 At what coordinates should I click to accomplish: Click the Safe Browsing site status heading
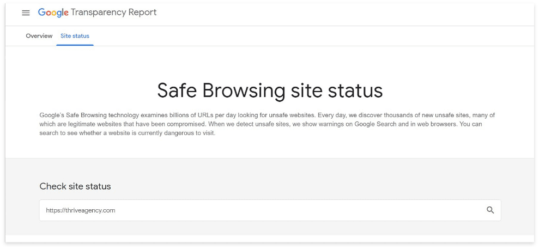(270, 90)
